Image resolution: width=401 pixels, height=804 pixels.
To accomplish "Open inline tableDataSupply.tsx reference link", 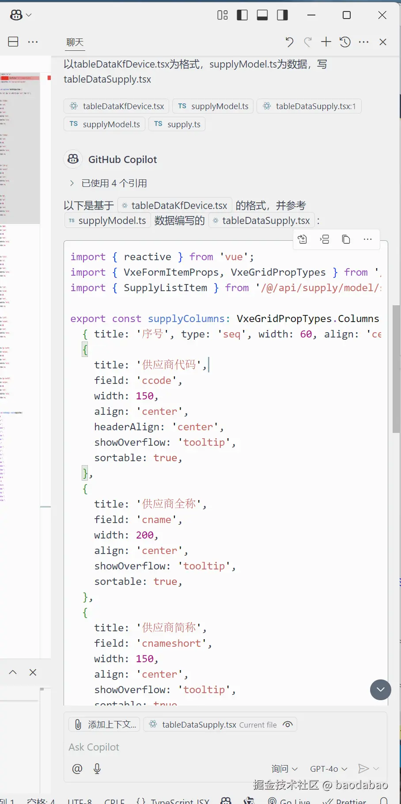I will point(261,220).
